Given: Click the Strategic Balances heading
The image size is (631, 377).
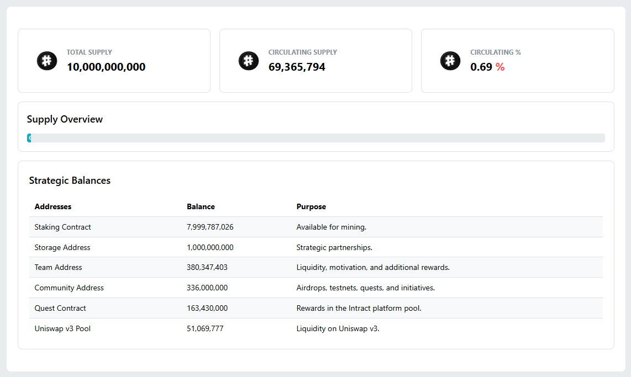Looking at the screenshot, I should (x=70, y=180).
